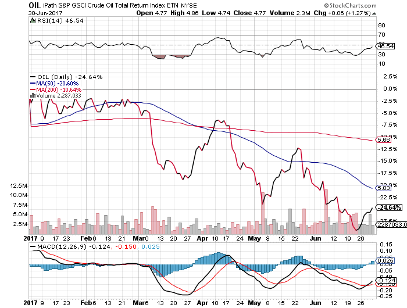Click Apr on the date axis below volume bars
The width and height of the screenshot is (407, 308).
coord(202,238)
